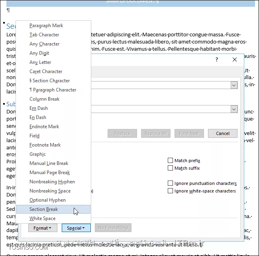Choose the Any Digit option
The height and width of the screenshot is (256, 259).
click(53, 53)
